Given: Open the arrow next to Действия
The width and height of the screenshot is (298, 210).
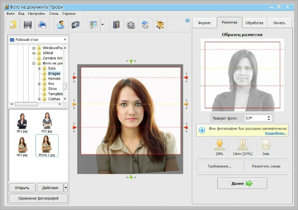Looking at the screenshot, I should (x=65, y=188).
